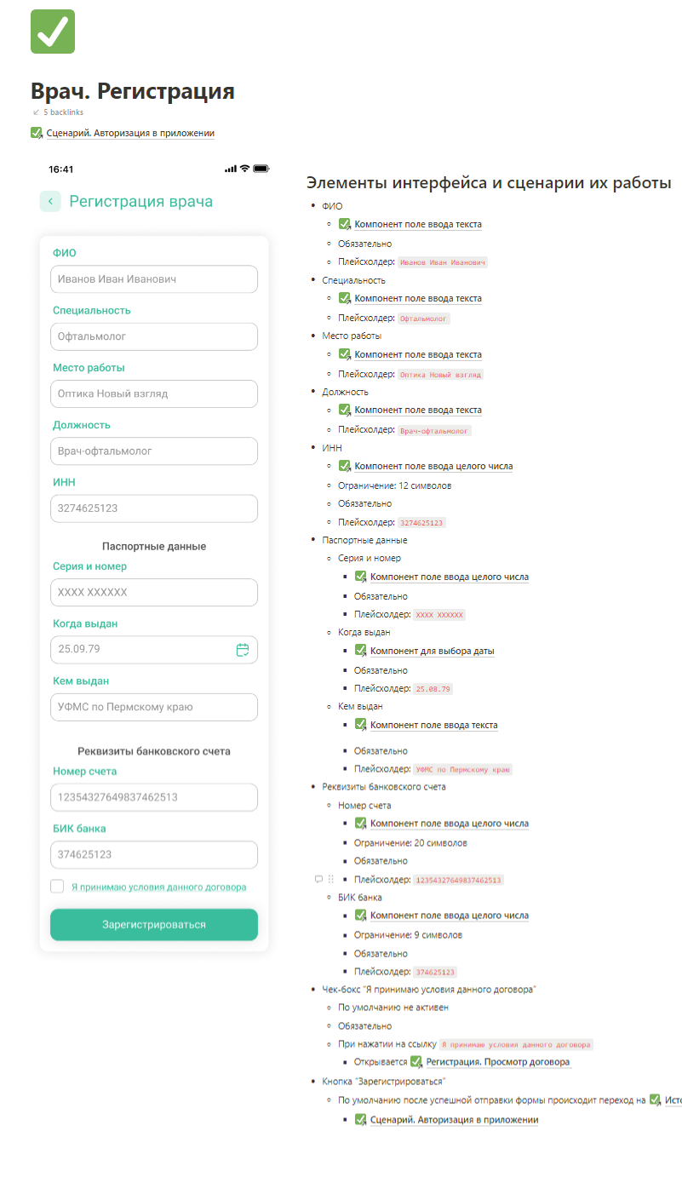The image size is (682, 1183).
Task: Open the calendar icon in Когда выдан field
Action: 243,650
